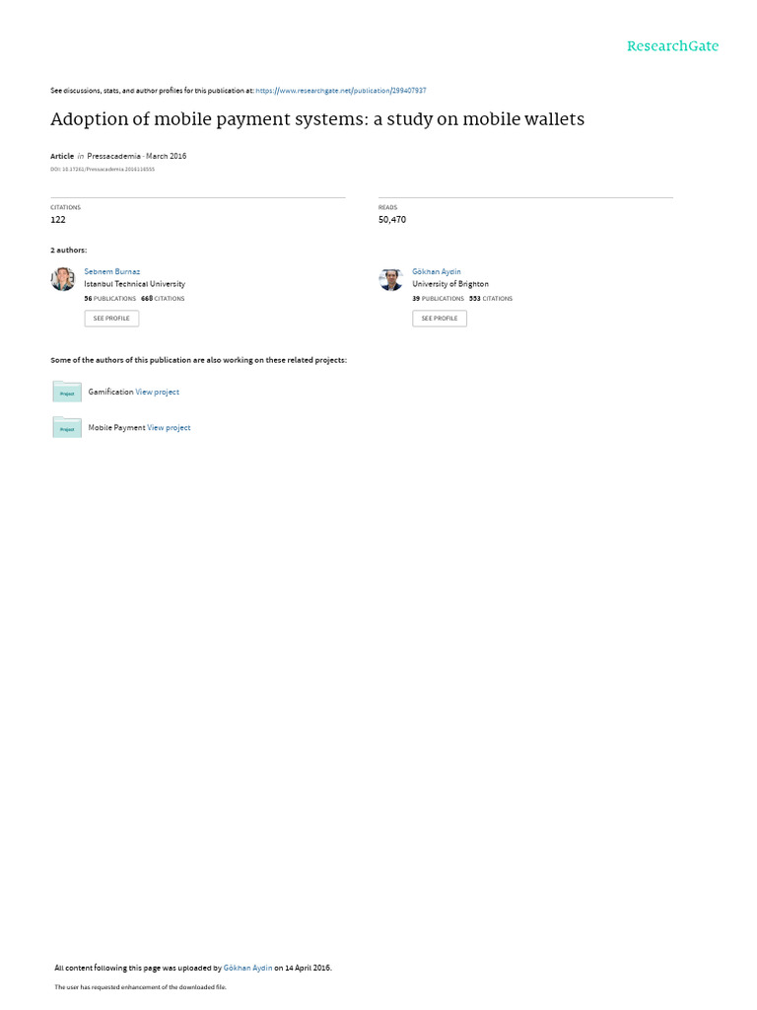Screen dimensions: 757x1010
Task: Click Sebnem Burnaz profile photo
Action: tap(62, 279)
